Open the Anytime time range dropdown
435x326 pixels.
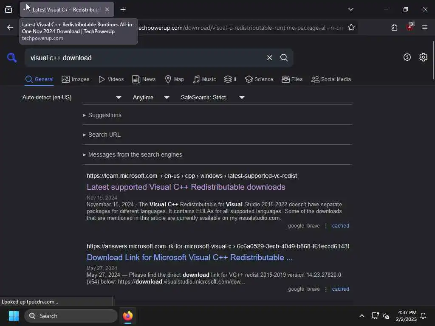click(x=151, y=97)
